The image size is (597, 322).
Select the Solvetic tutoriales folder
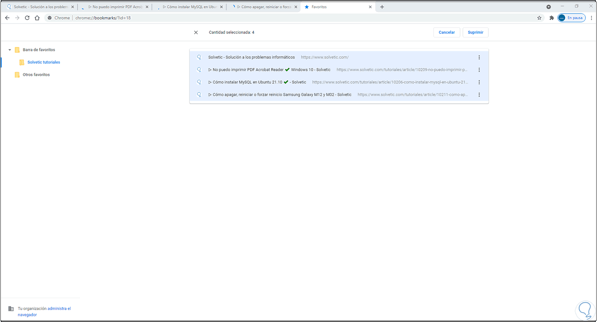click(44, 62)
